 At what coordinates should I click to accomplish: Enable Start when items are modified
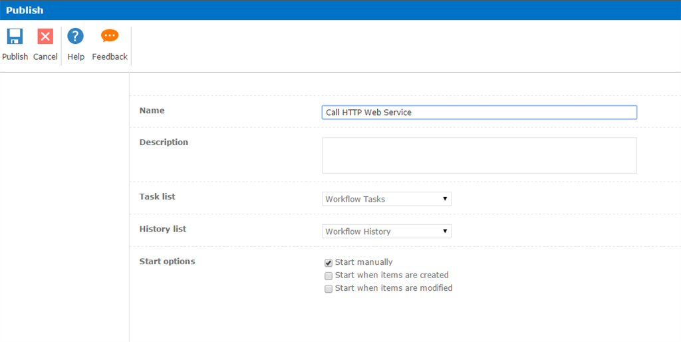click(x=329, y=289)
